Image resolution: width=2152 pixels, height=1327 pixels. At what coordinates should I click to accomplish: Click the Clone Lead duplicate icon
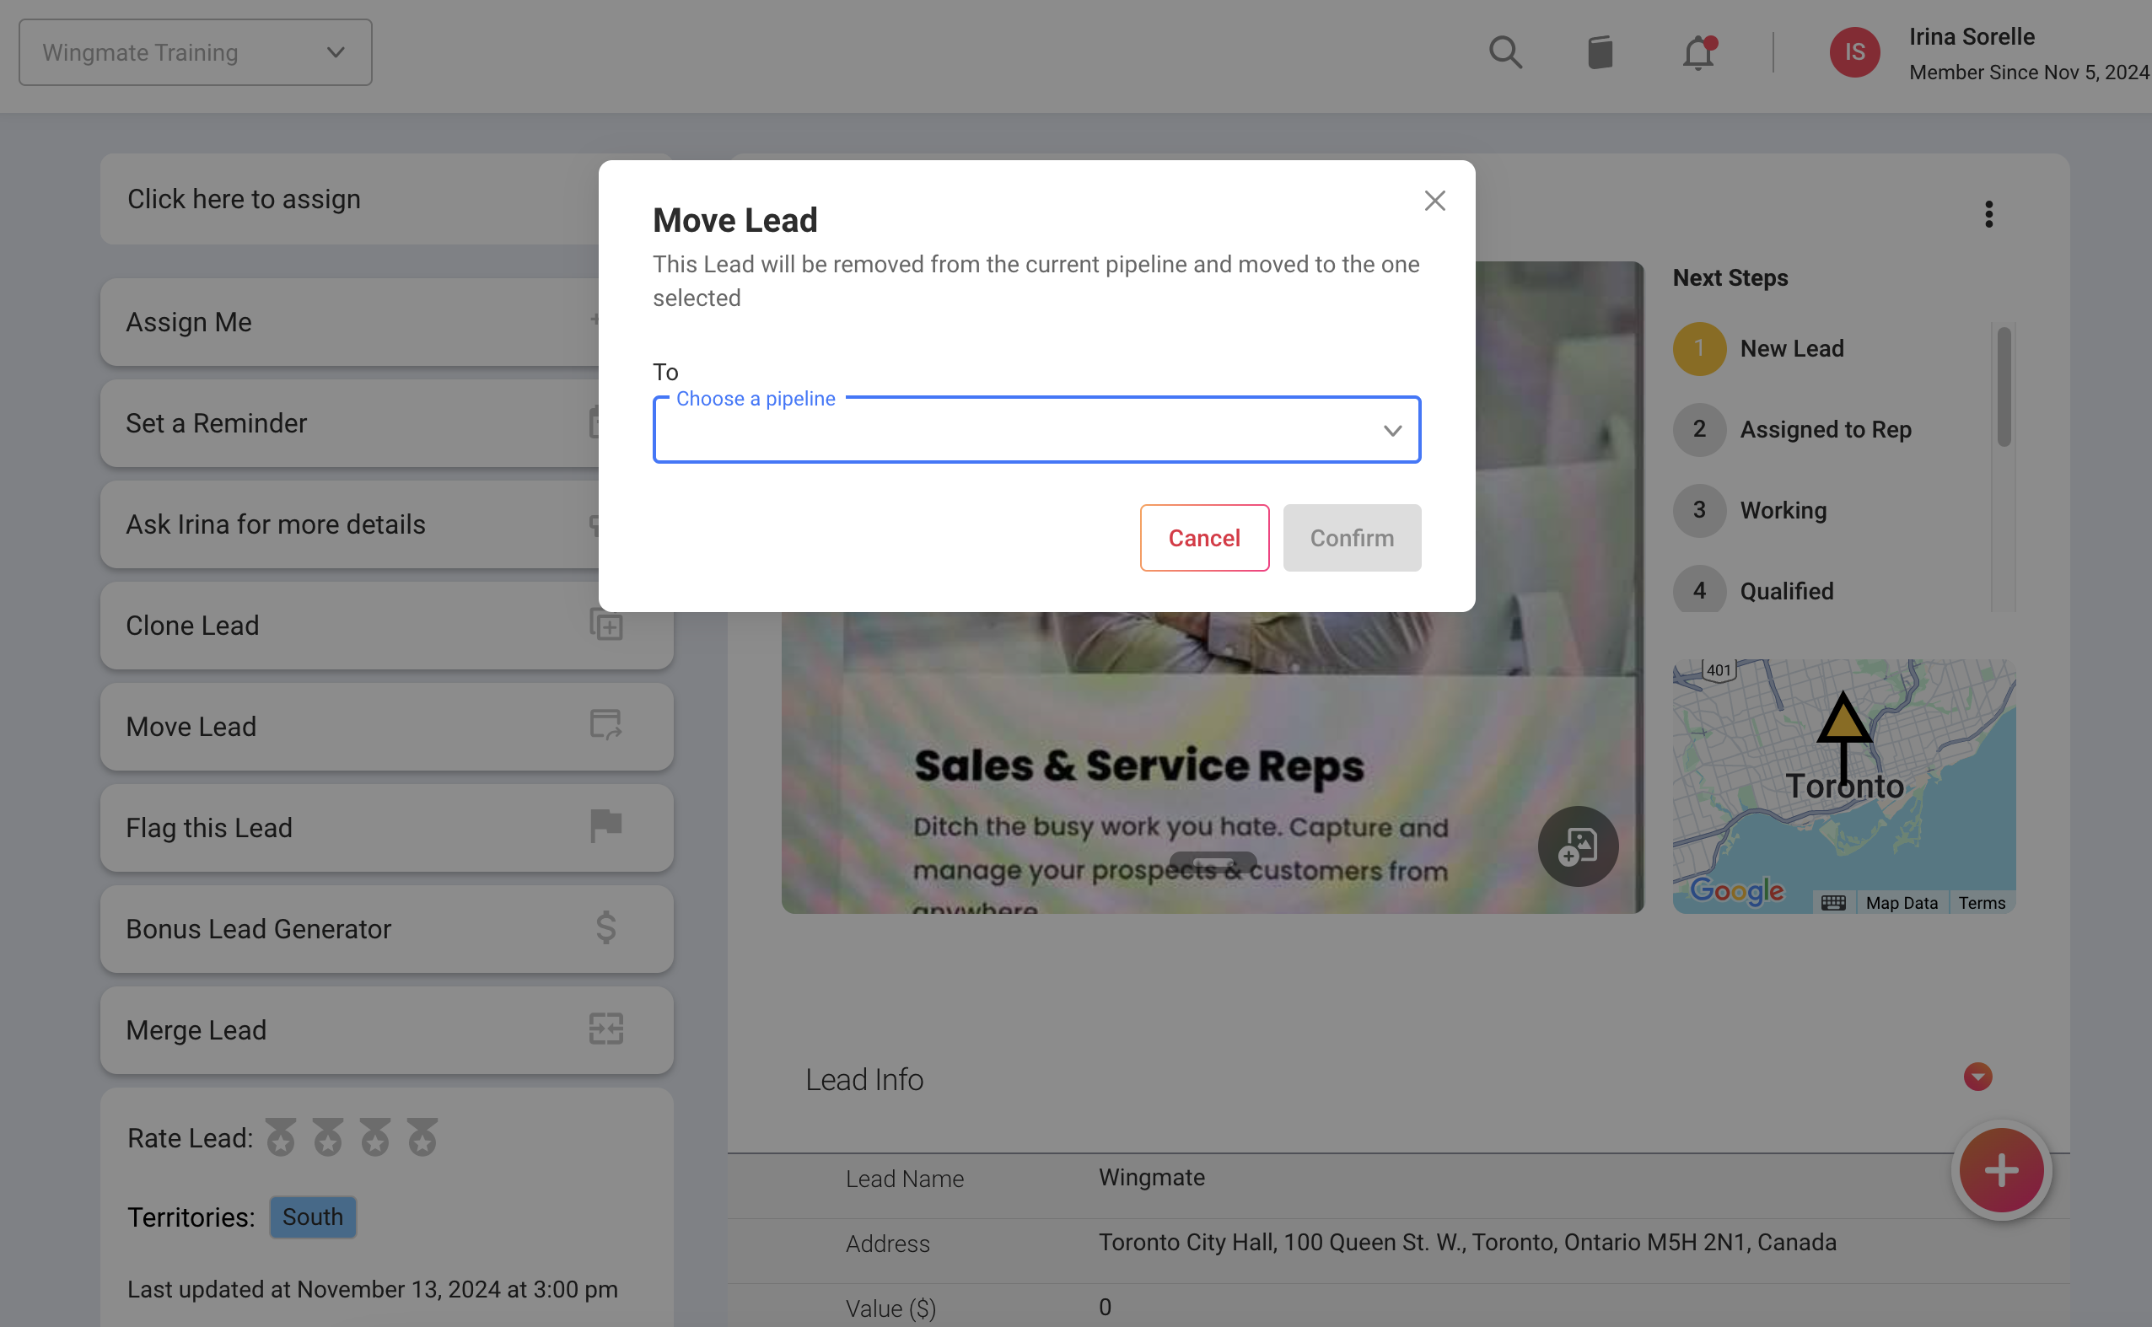click(x=605, y=625)
